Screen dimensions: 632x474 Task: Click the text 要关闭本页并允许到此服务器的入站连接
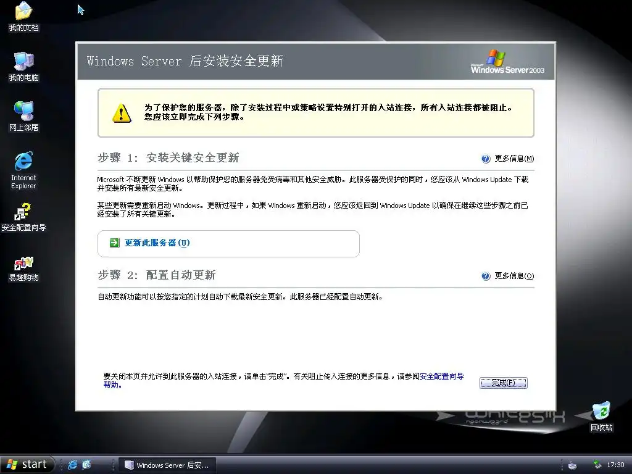click(170, 376)
